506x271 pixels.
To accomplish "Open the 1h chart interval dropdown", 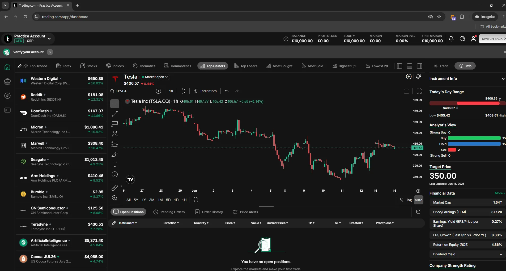I will click(171, 91).
